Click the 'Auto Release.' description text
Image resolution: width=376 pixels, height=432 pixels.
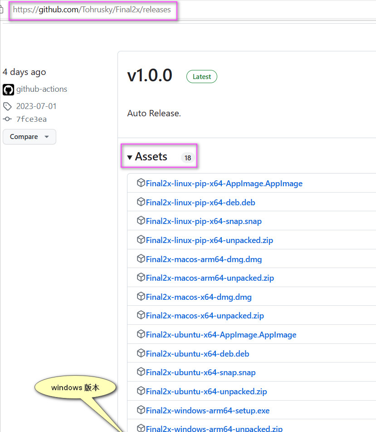coord(154,113)
